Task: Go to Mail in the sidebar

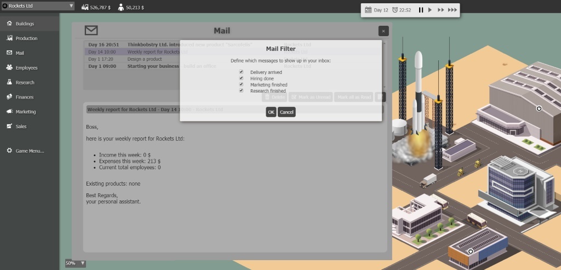Action: coord(30,53)
